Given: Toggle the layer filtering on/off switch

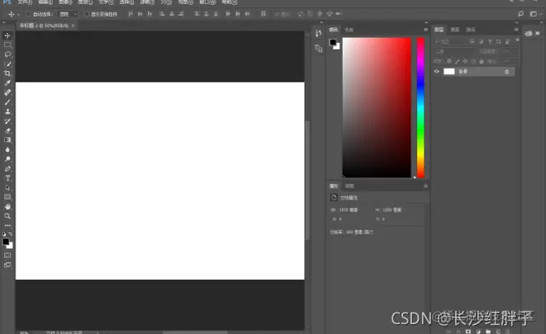Looking at the screenshot, I should pos(517,40).
